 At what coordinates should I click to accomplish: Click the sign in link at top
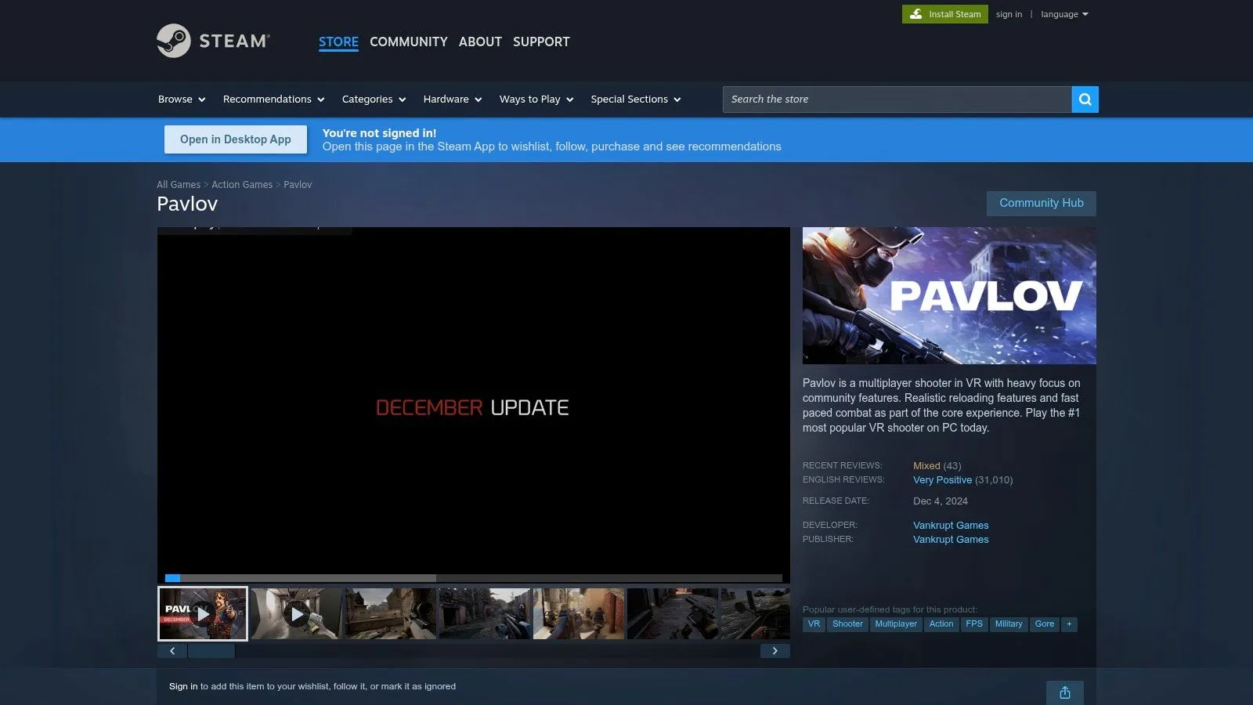pyautogui.click(x=1009, y=14)
